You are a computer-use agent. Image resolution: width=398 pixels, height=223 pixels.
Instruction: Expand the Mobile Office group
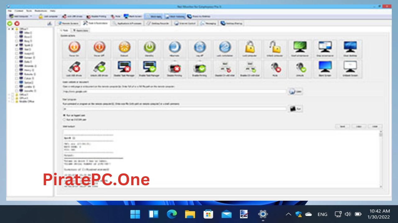click(x=9, y=101)
